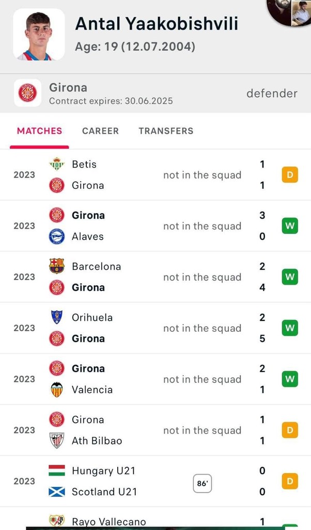Tap the Barcelona club crest
Viewport: 311px width, 530px height.
pyautogui.click(x=57, y=266)
